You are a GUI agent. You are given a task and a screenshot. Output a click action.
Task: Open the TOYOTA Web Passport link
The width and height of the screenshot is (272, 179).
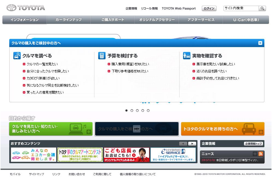[179, 8]
